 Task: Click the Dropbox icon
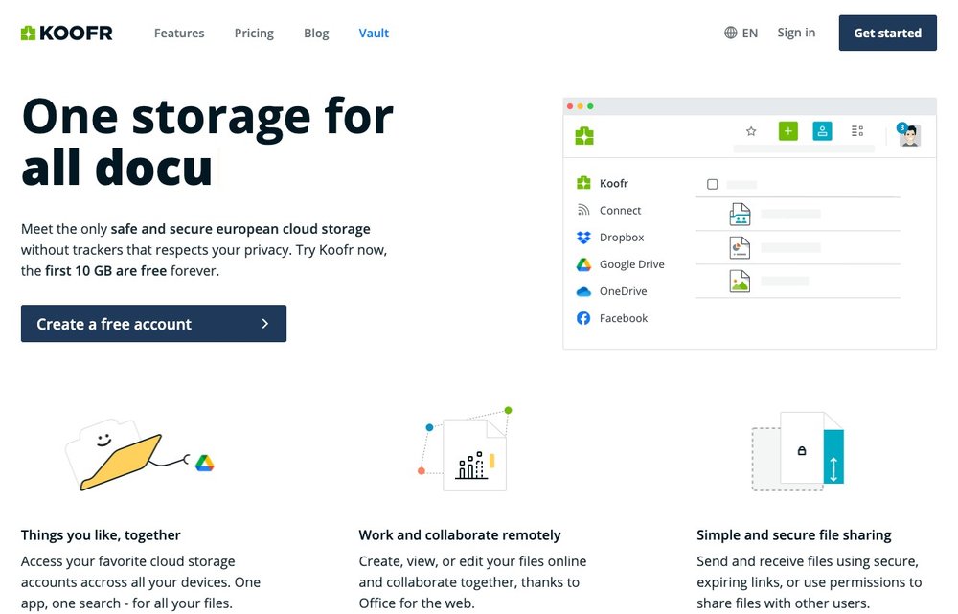(x=583, y=237)
